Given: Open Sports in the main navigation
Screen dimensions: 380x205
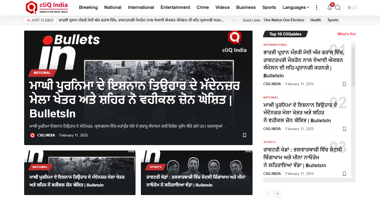Looking at the screenshot, I should [269, 7].
